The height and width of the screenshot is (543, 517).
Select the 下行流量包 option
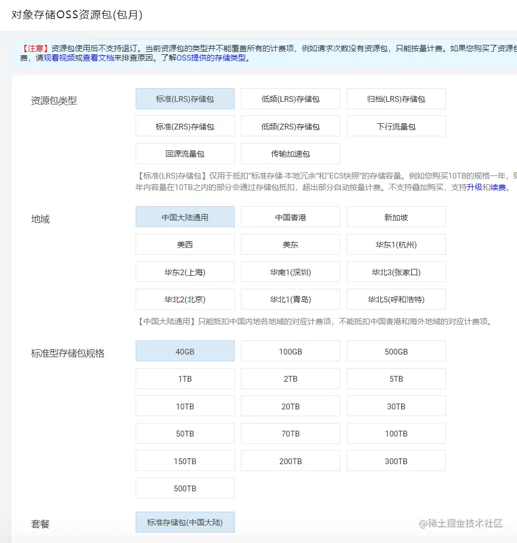(396, 126)
